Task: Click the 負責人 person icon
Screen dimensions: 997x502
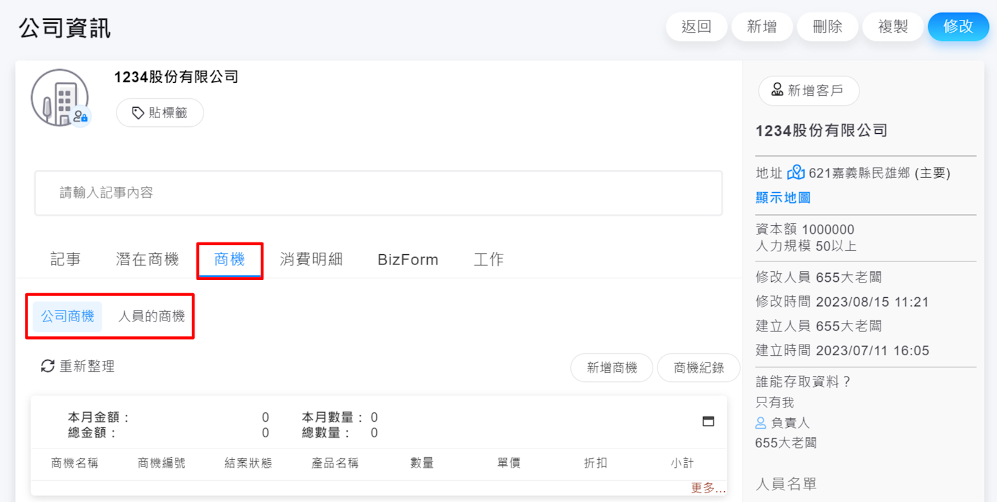Action: 760,423
